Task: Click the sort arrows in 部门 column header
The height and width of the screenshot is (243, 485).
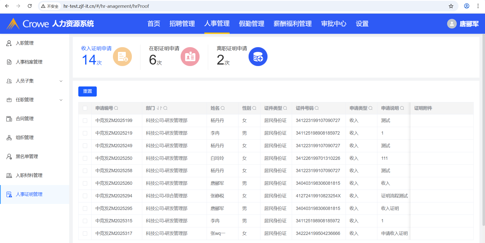Action: coord(159,108)
